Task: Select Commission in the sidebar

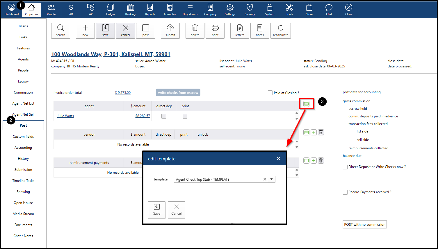Action: 23,92
